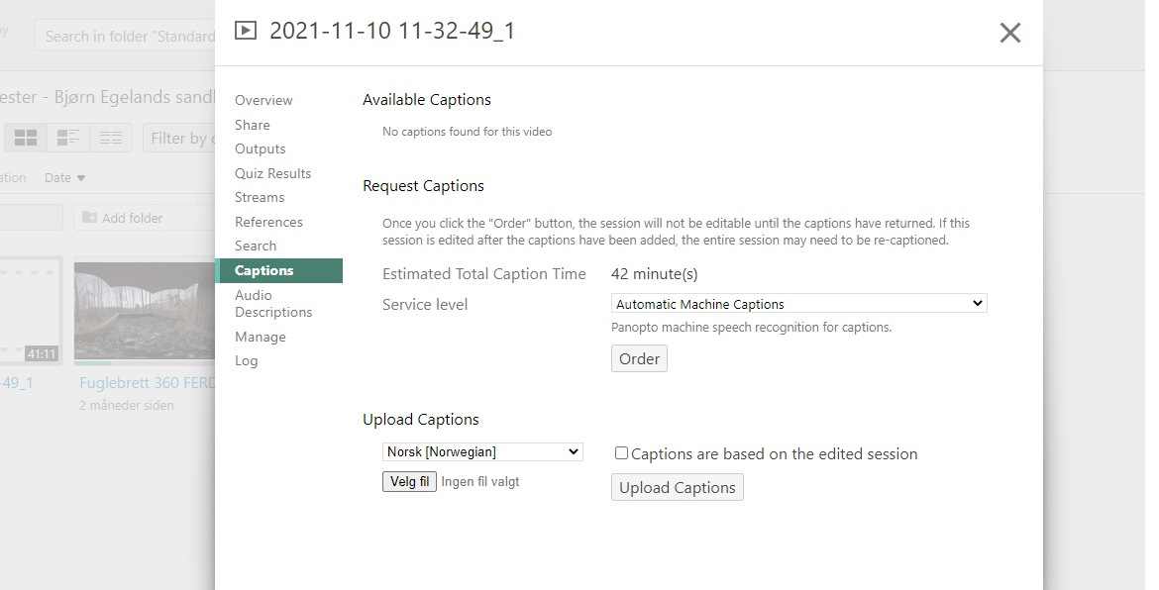Enable 'Captions are based on the edited session'

coord(622,453)
